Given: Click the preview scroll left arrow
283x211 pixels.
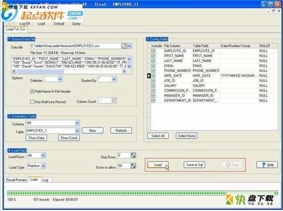Looking at the screenshot, I should (x=14, y=71).
